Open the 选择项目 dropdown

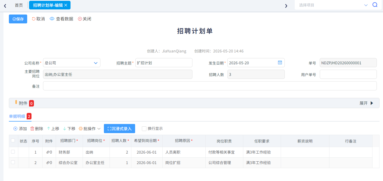point(333,5)
